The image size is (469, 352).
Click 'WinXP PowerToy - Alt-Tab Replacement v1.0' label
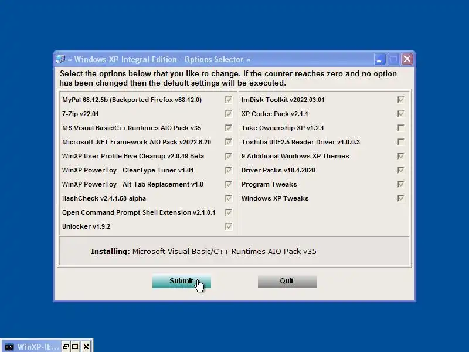(x=132, y=184)
